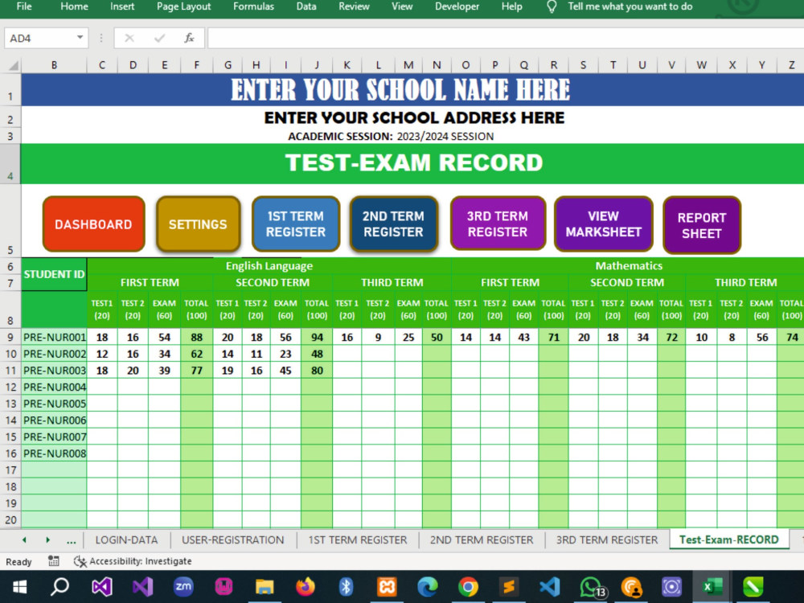This screenshot has width=804, height=603.
Task: Open Tell me what you want to do
Action: tap(630, 6)
